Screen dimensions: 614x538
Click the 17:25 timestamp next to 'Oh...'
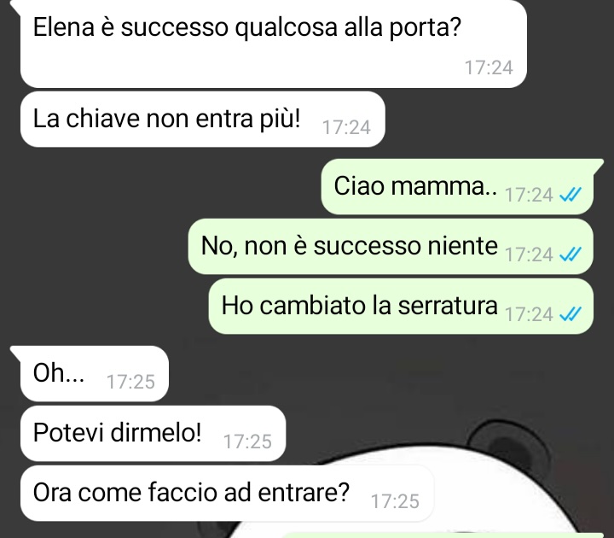click(130, 382)
